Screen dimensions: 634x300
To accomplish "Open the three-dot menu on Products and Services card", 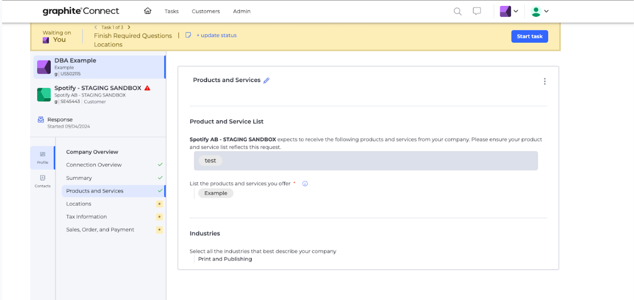I will coord(545,81).
